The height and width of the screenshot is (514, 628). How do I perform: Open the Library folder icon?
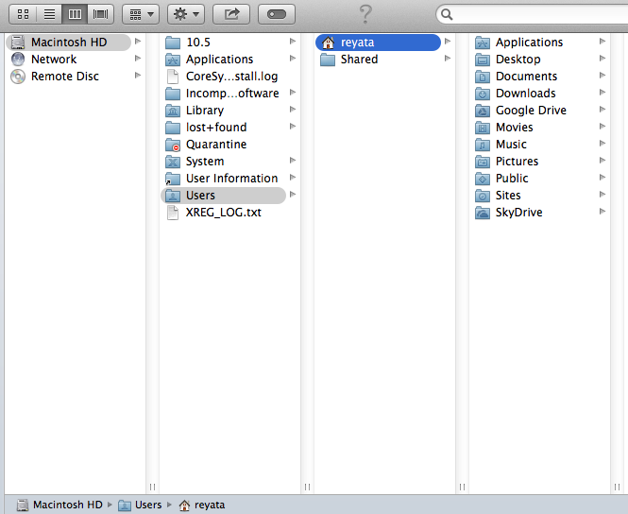(173, 111)
